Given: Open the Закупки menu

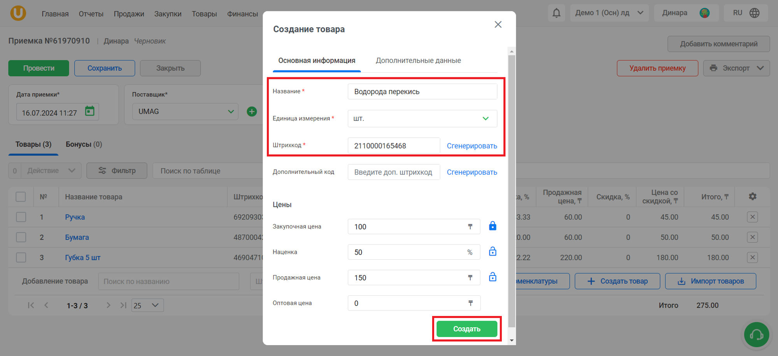Looking at the screenshot, I should (x=168, y=14).
